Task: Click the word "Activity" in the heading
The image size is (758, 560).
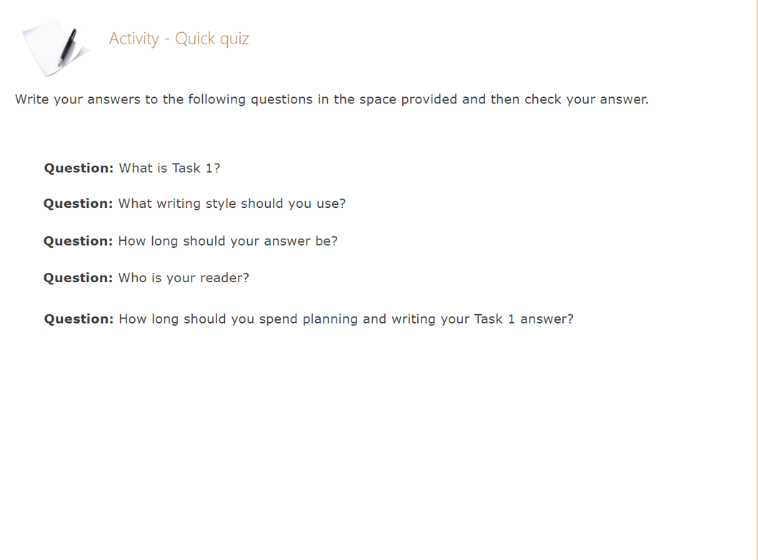Action: click(134, 39)
